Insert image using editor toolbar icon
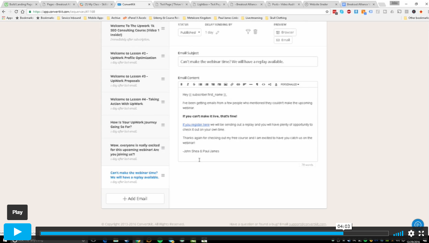Image resolution: width=429 pixels, height=243 pixels. [225, 84]
